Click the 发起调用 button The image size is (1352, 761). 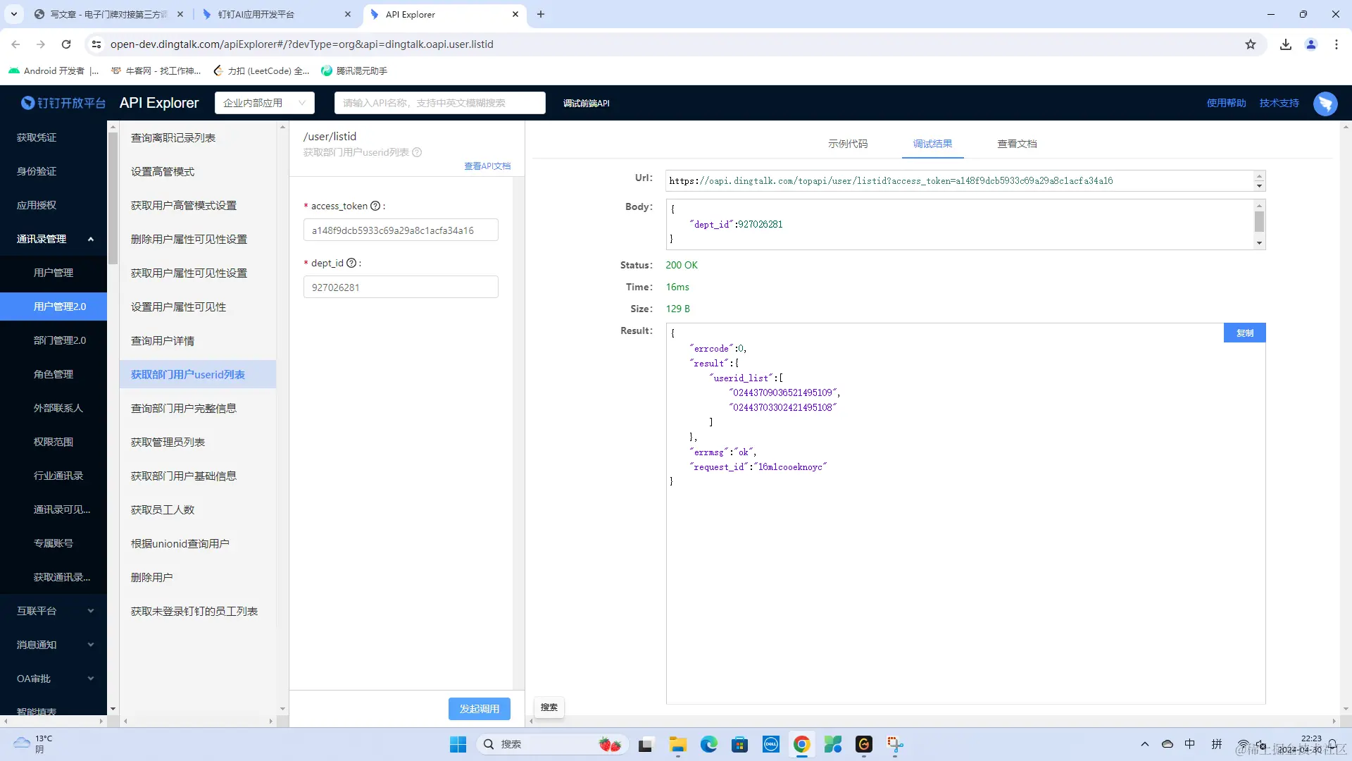[x=479, y=709]
